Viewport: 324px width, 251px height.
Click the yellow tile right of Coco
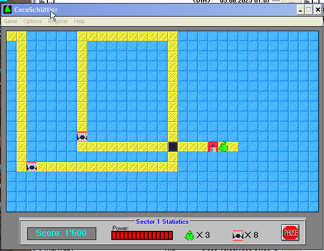point(233,147)
